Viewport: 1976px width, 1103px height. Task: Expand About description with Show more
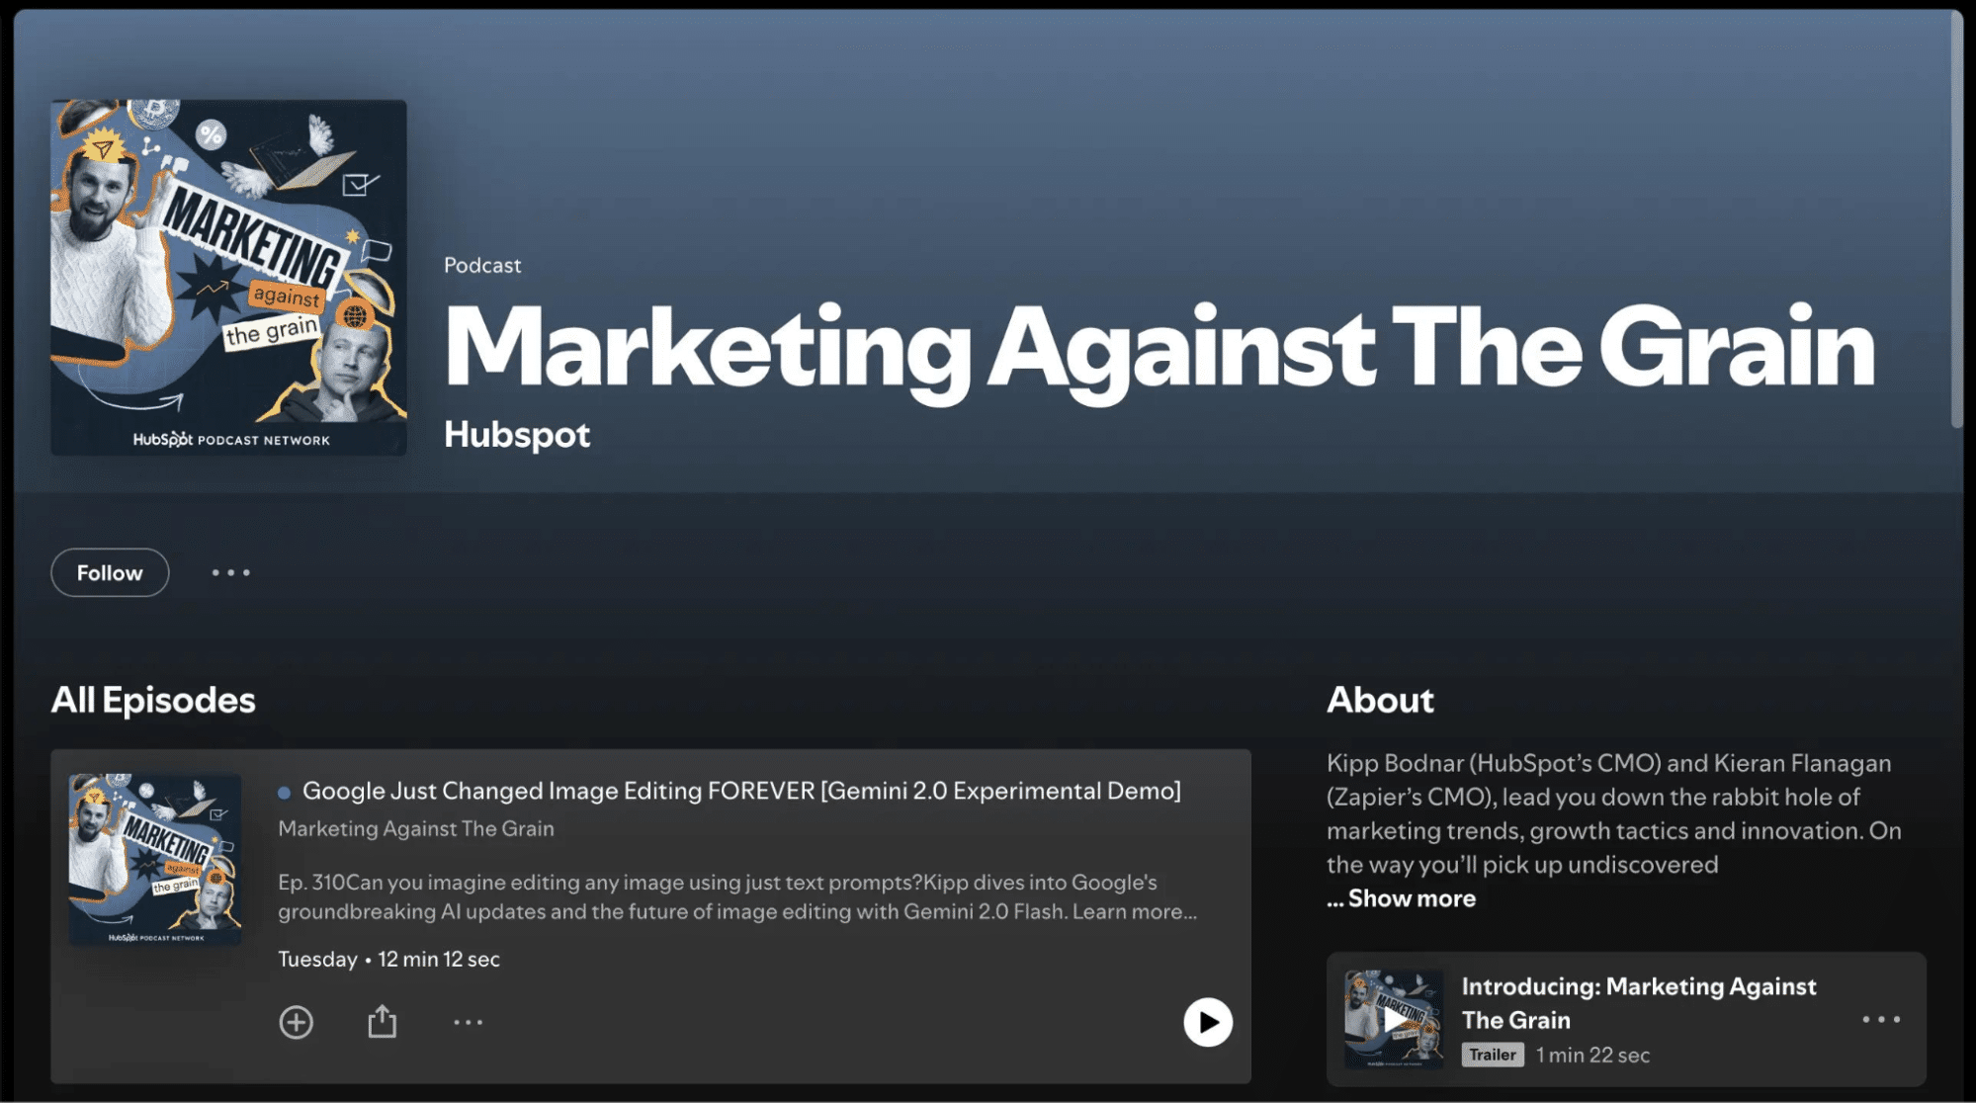point(1402,897)
